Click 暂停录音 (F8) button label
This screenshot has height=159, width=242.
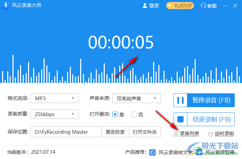211,100
